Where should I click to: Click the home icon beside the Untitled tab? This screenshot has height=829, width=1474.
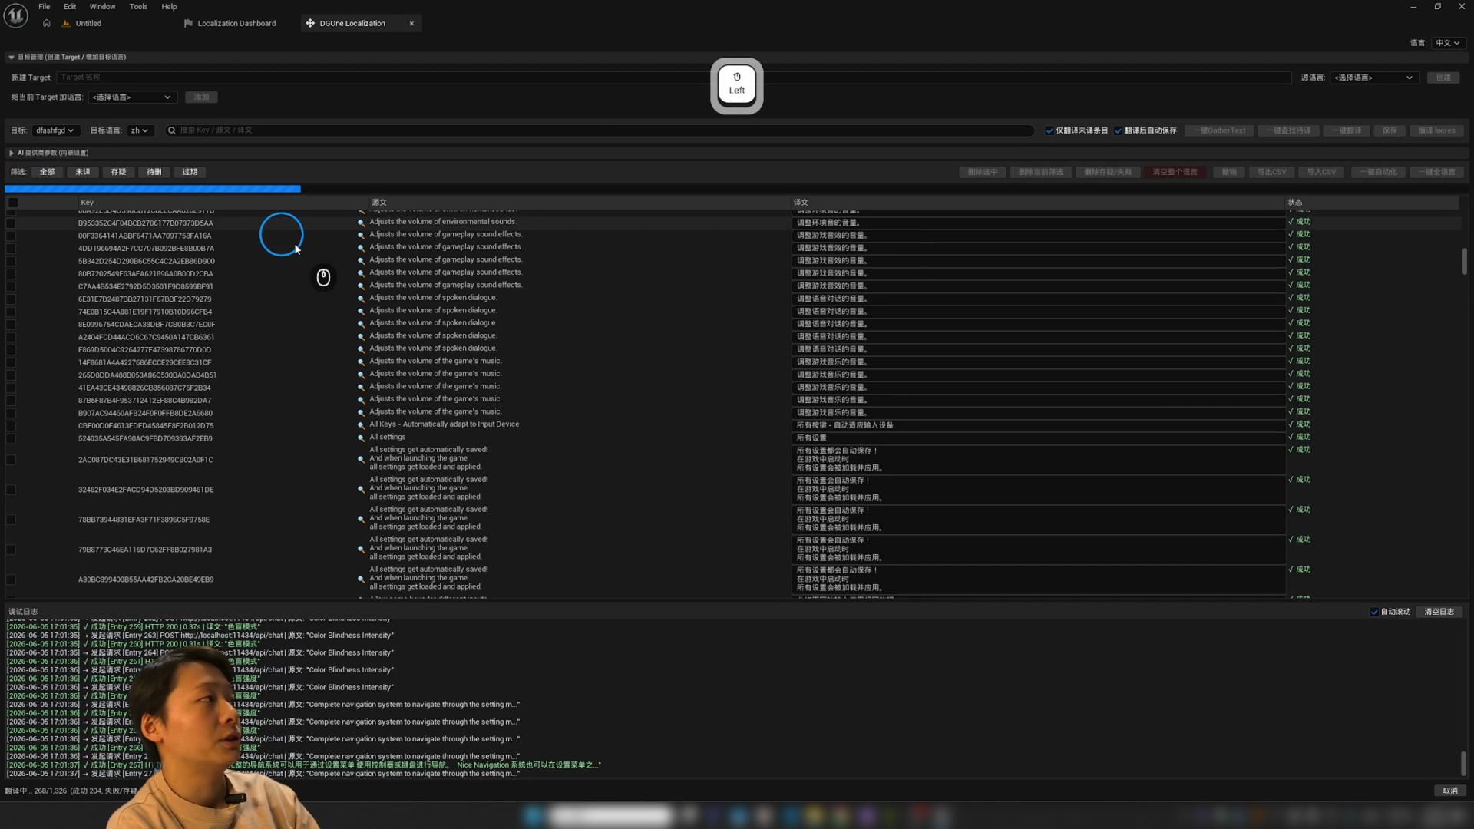tap(47, 23)
